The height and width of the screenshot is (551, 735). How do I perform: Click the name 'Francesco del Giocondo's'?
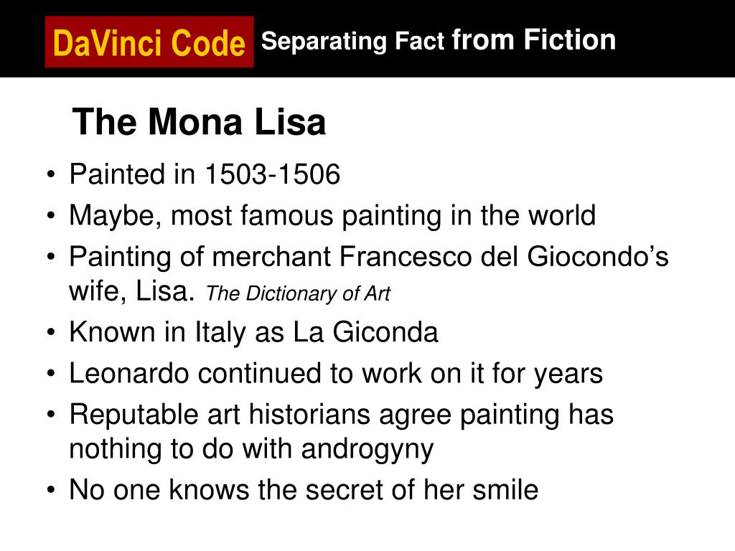coord(504,257)
